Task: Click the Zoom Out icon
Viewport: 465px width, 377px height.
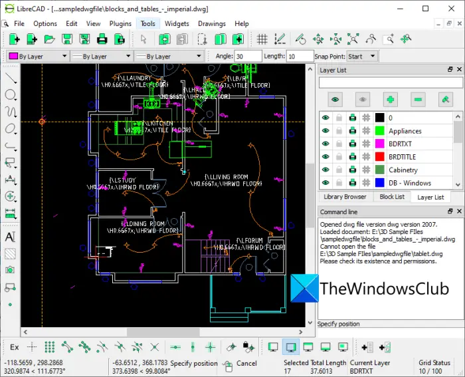Action: pyautogui.click(x=335, y=39)
